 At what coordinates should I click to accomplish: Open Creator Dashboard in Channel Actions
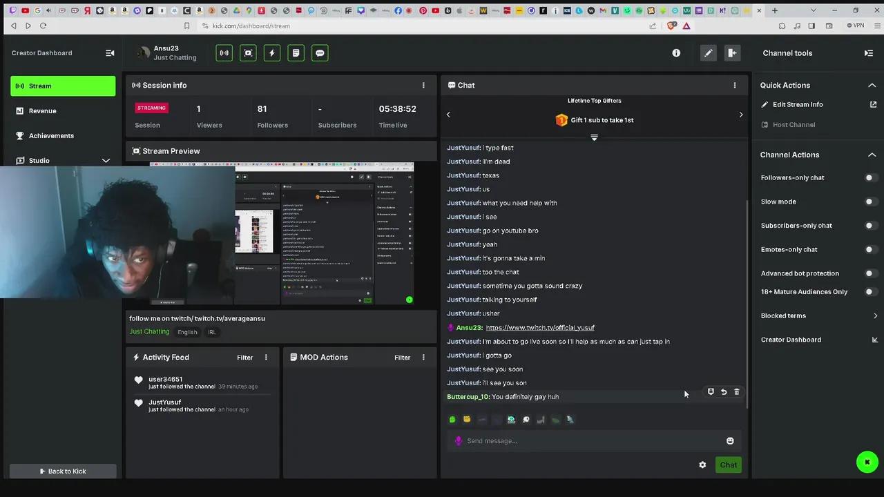pos(818,340)
